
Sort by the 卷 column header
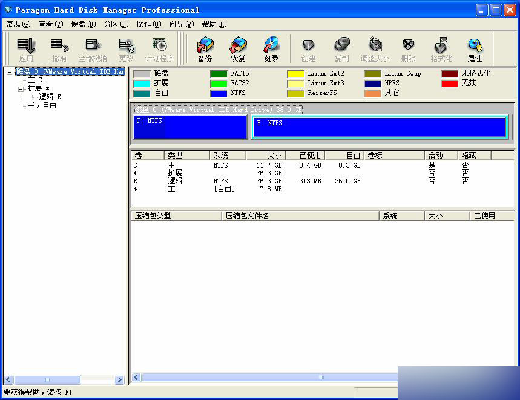148,156
